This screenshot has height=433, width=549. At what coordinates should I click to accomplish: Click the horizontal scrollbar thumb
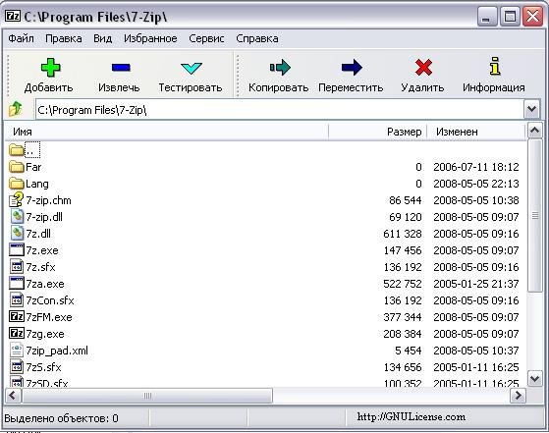[147, 396]
